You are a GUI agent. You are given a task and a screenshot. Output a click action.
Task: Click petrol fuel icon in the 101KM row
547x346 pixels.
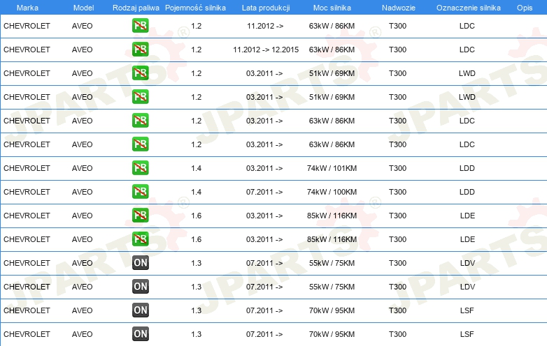click(140, 168)
